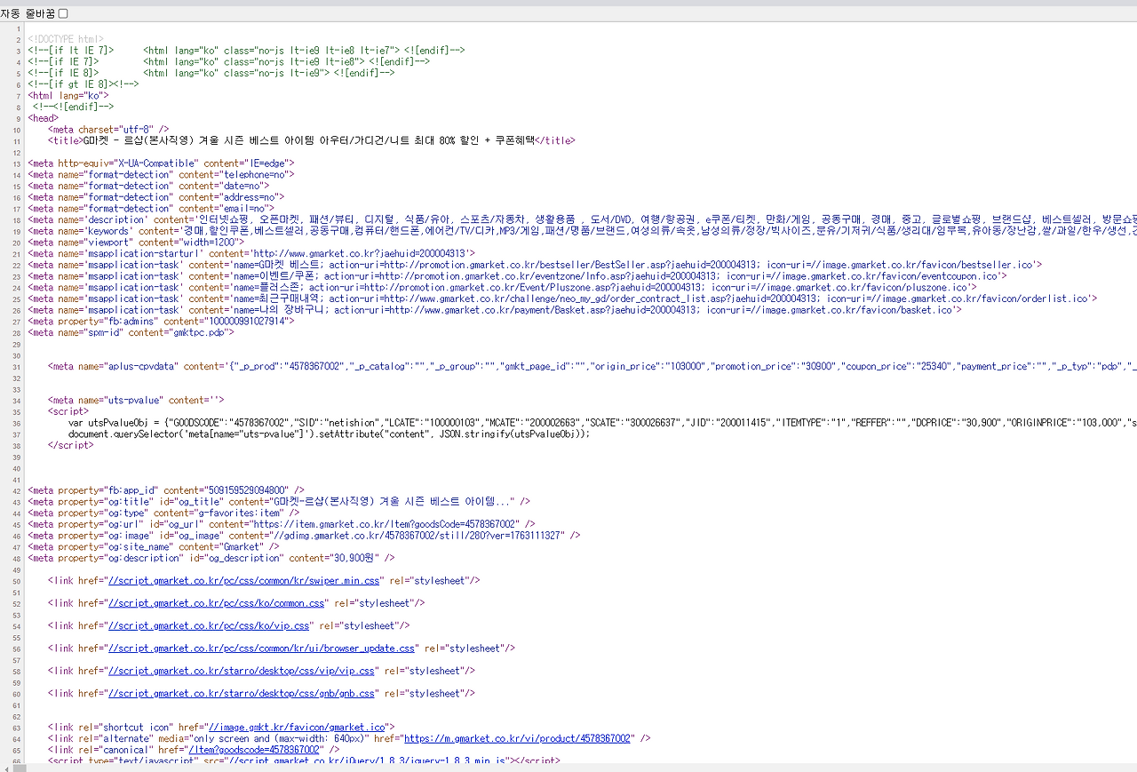Select the document.querySelector setAttribute line
Screen dimensions: 1137x772
coord(329,434)
